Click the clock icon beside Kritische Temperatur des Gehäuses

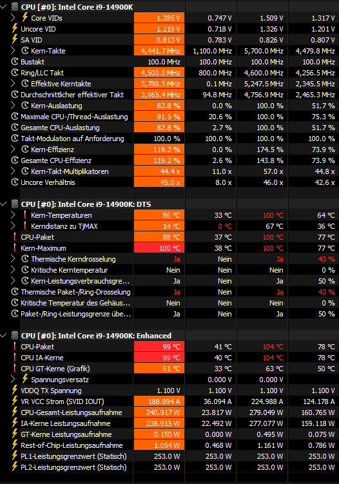click(15, 303)
